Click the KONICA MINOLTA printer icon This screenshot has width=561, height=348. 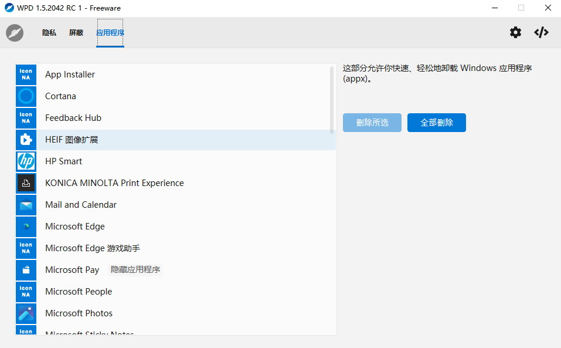click(26, 183)
